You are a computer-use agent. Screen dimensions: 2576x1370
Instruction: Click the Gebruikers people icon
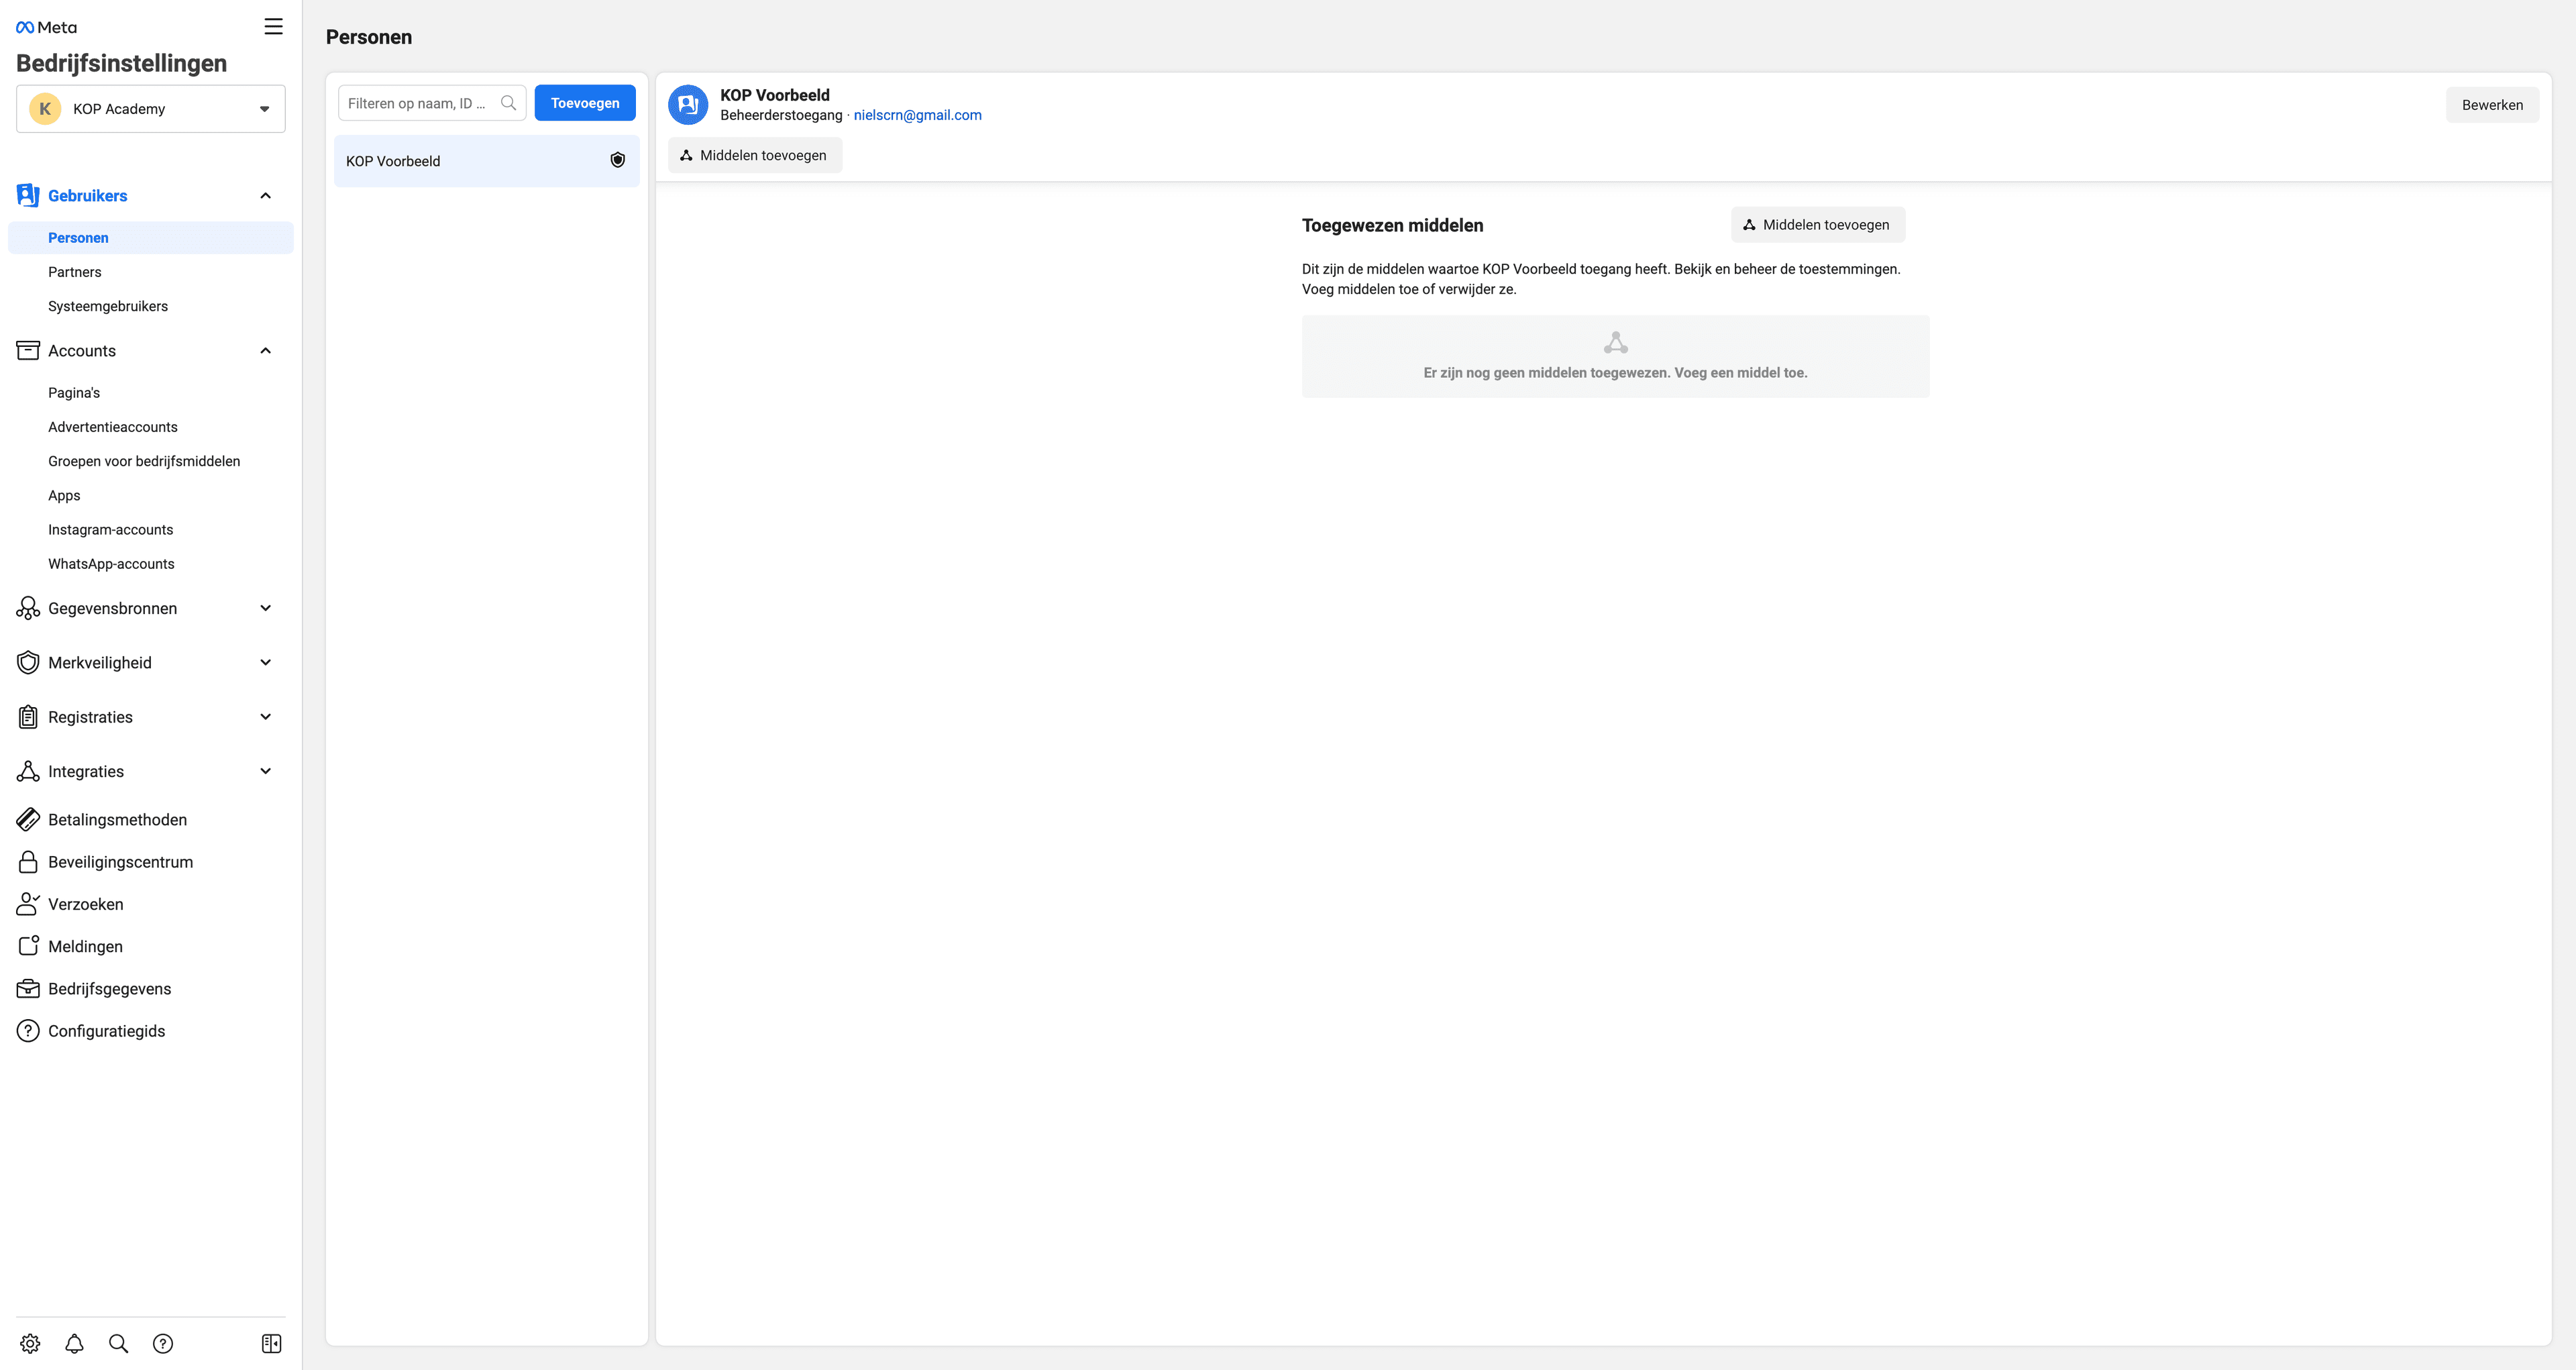click(28, 195)
